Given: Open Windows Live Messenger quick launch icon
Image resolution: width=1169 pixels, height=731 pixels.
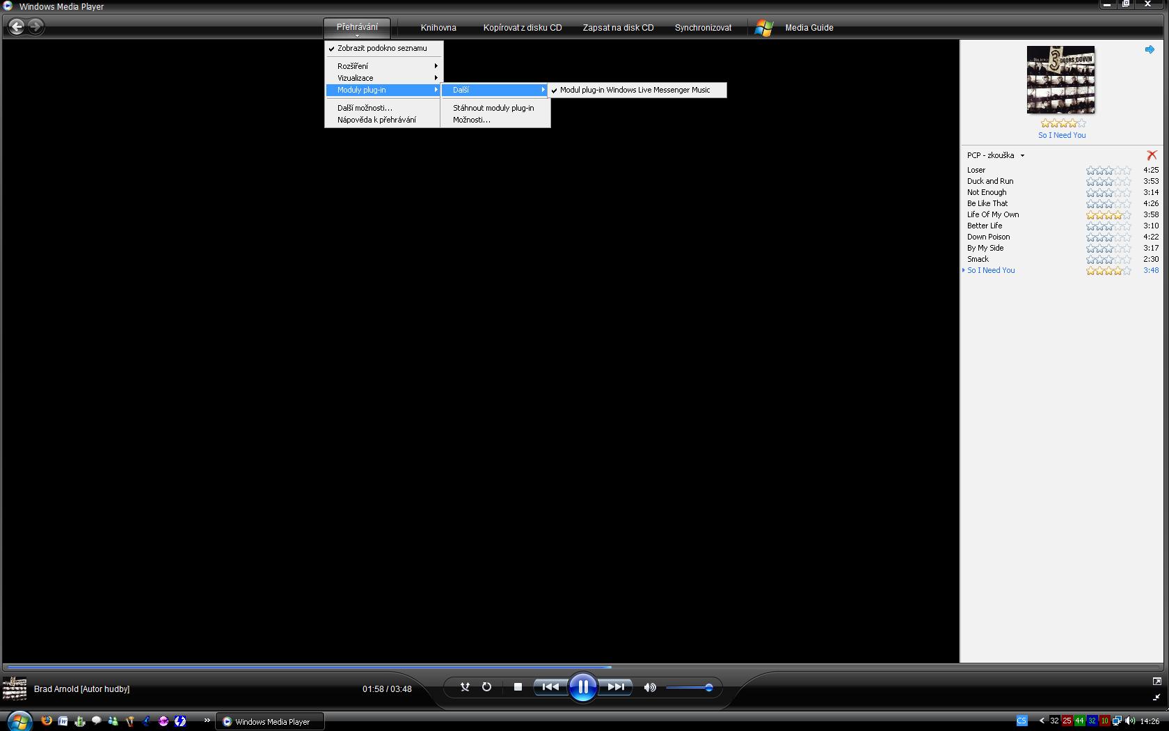Looking at the screenshot, I should [x=113, y=721].
